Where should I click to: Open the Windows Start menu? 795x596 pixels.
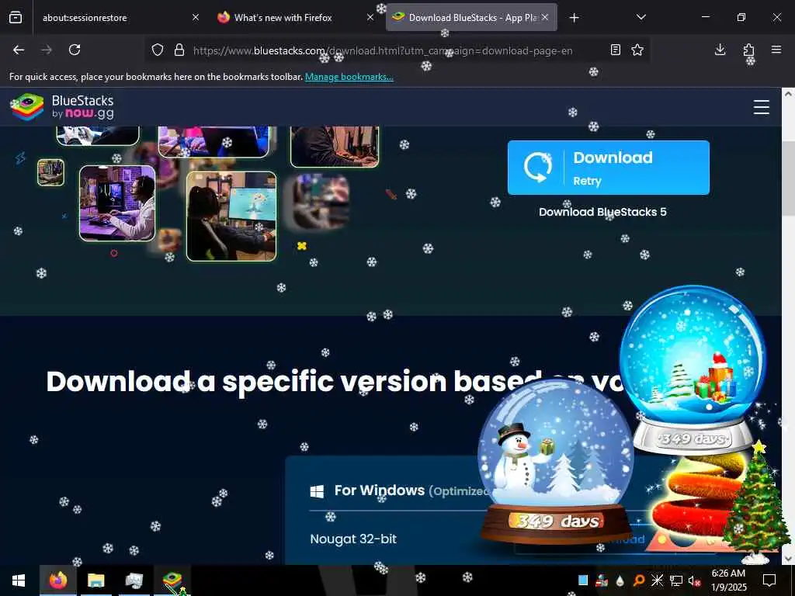pos(19,580)
